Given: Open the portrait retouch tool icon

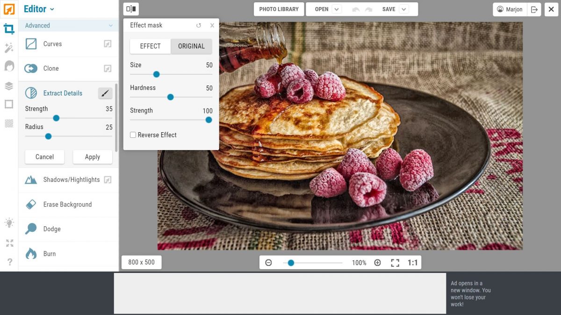Looking at the screenshot, I should 8,67.
